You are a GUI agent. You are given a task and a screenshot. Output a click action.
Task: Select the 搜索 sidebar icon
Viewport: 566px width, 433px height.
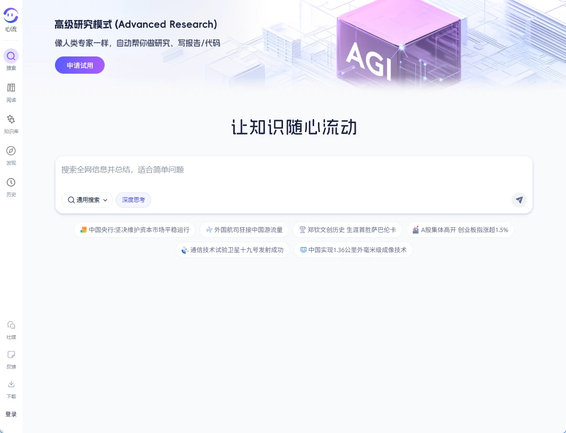[11, 56]
